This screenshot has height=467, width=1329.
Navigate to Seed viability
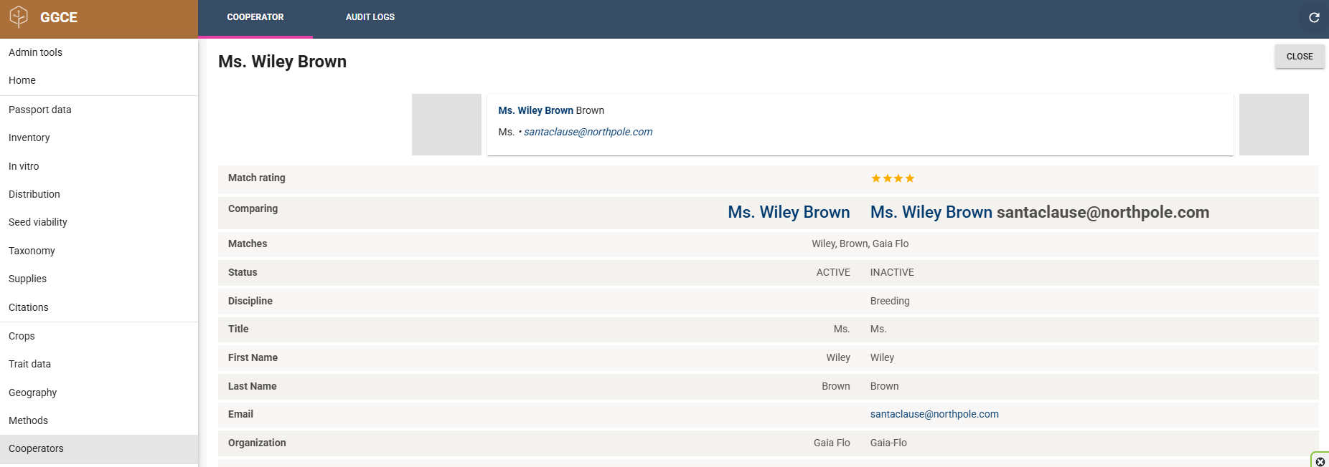(x=37, y=222)
